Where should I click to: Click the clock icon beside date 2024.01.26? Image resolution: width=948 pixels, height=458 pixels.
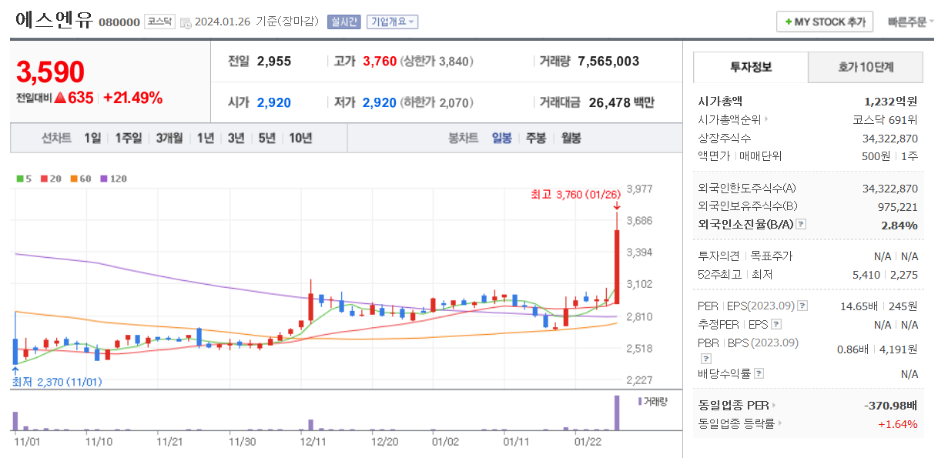pyautogui.click(x=187, y=22)
